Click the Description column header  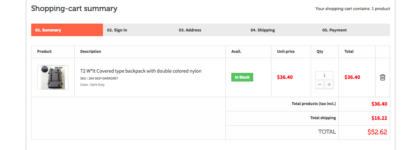tap(91, 52)
